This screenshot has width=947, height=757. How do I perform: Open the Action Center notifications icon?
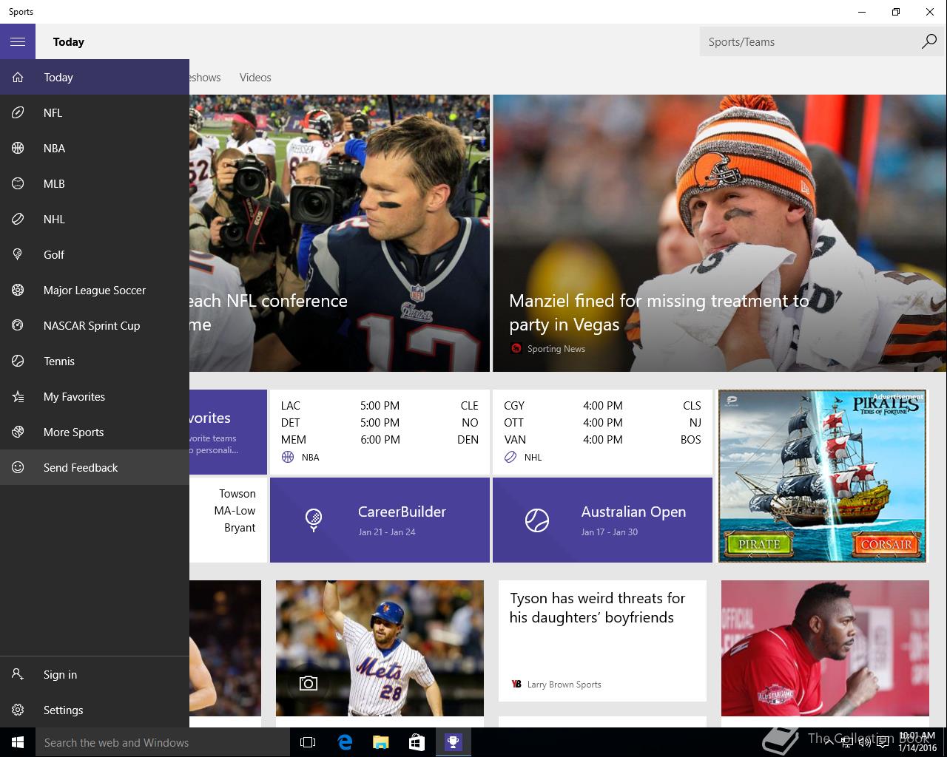(883, 742)
